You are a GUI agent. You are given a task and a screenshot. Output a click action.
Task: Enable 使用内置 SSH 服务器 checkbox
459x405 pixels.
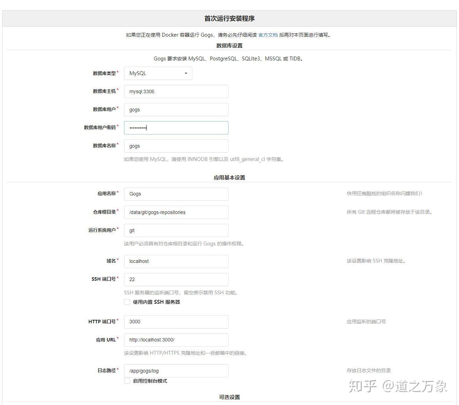(127, 302)
